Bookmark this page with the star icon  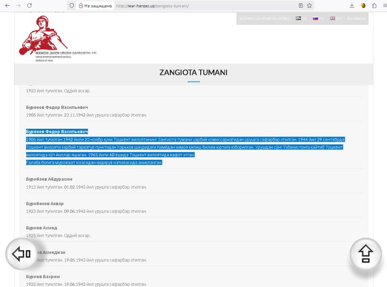(310, 6)
